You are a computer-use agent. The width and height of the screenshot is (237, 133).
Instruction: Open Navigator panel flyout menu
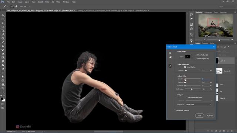tap(235, 12)
